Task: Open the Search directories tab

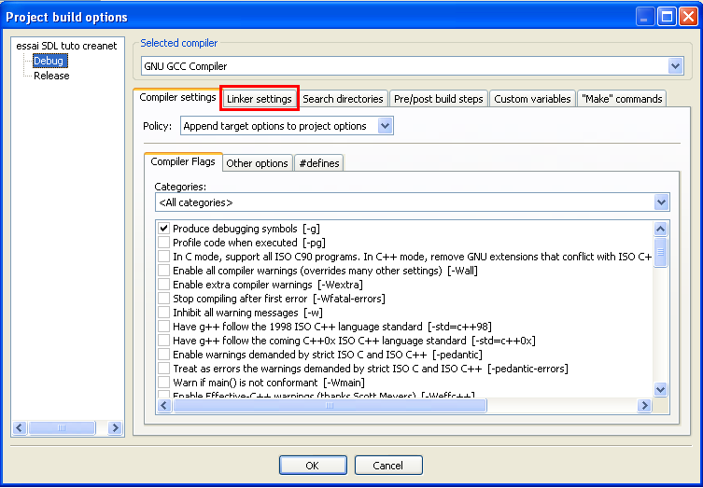Action: pyautogui.click(x=343, y=99)
